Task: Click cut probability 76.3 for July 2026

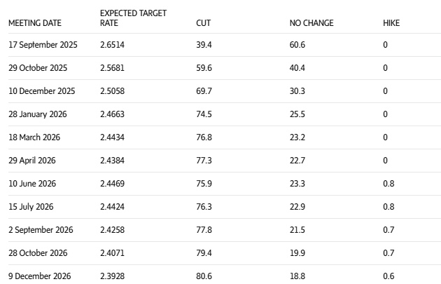Action: (x=204, y=207)
